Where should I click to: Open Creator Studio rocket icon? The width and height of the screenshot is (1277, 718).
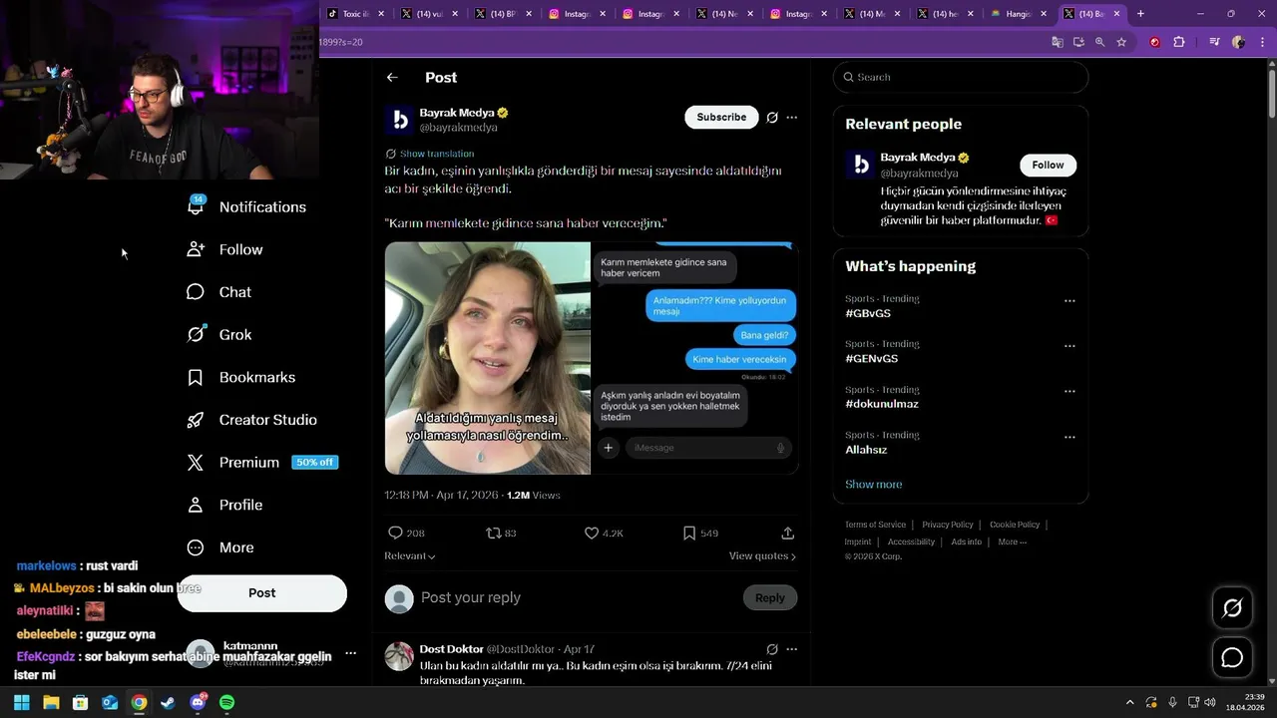196,420
